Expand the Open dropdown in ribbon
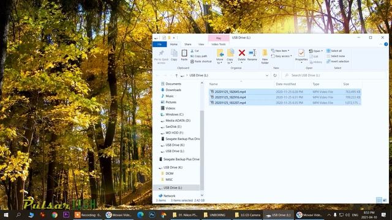The image size is (392, 220). (x=316, y=51)
